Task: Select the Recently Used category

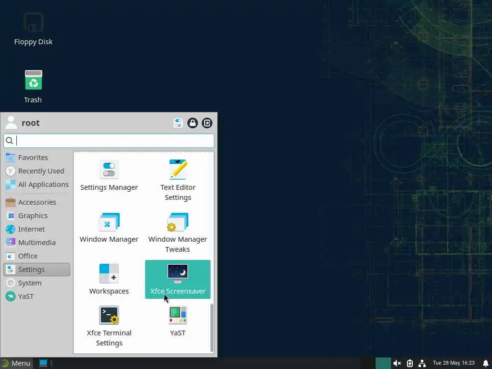Action: 37,171
